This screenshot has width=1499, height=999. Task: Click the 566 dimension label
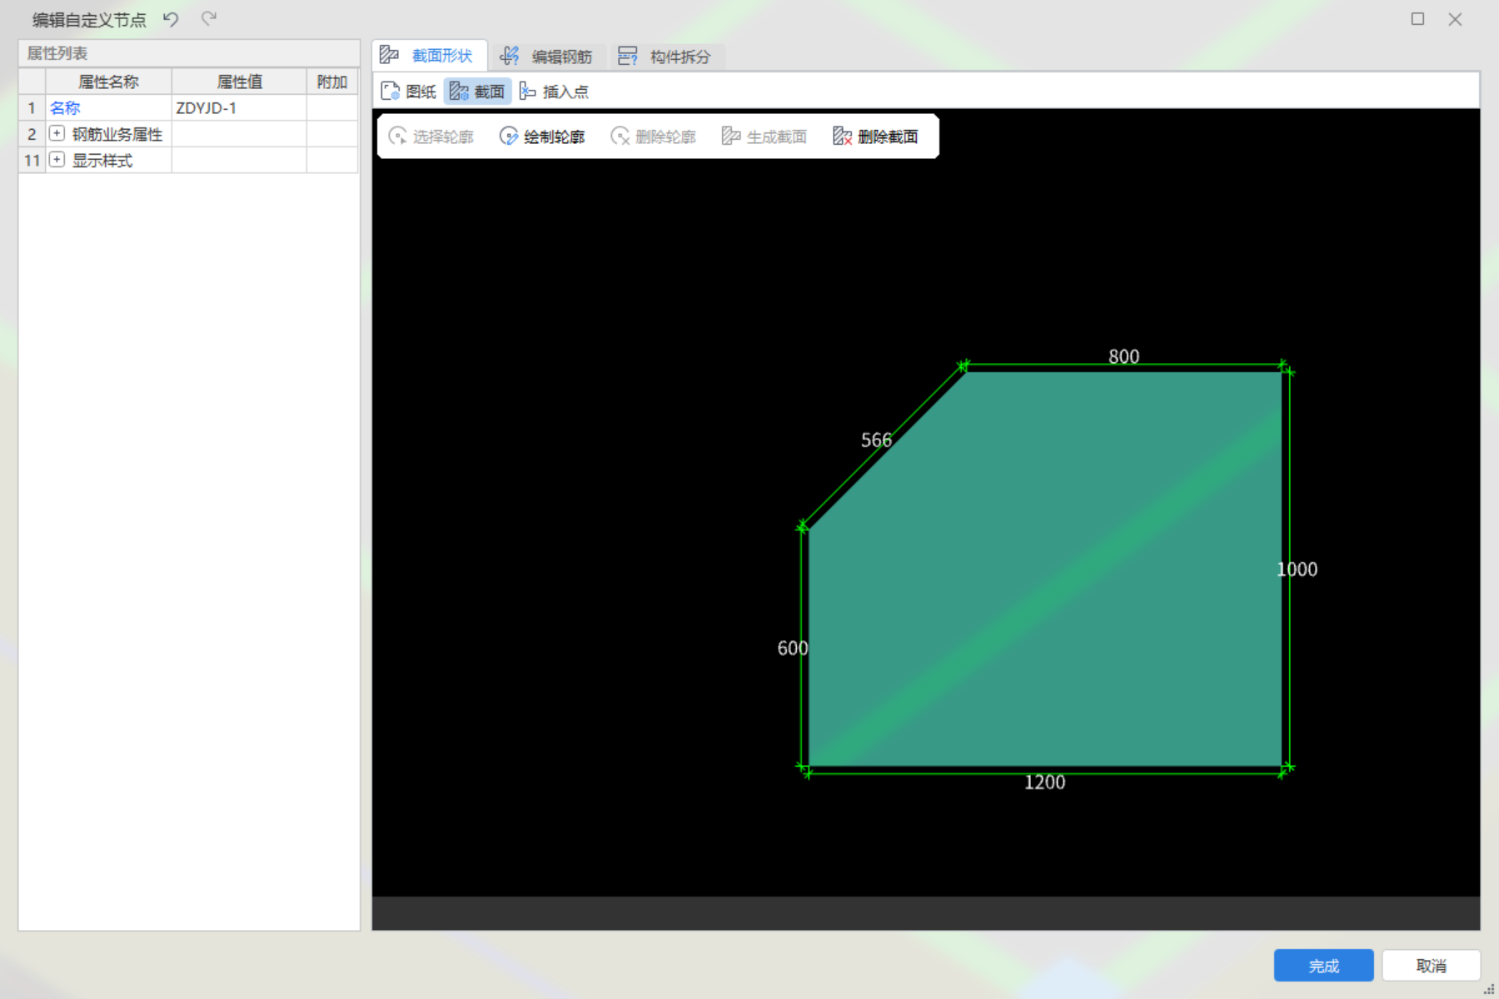click(876, 440)
